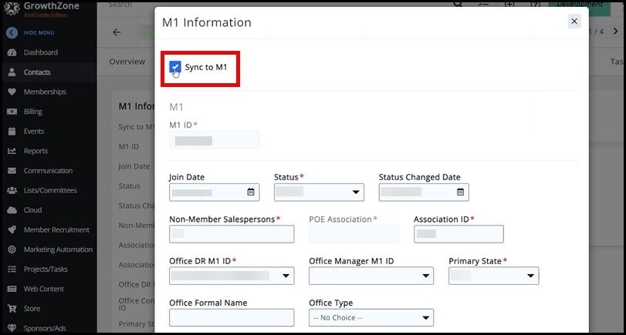Open Events from the sidebar

click(x=34, y=131)
